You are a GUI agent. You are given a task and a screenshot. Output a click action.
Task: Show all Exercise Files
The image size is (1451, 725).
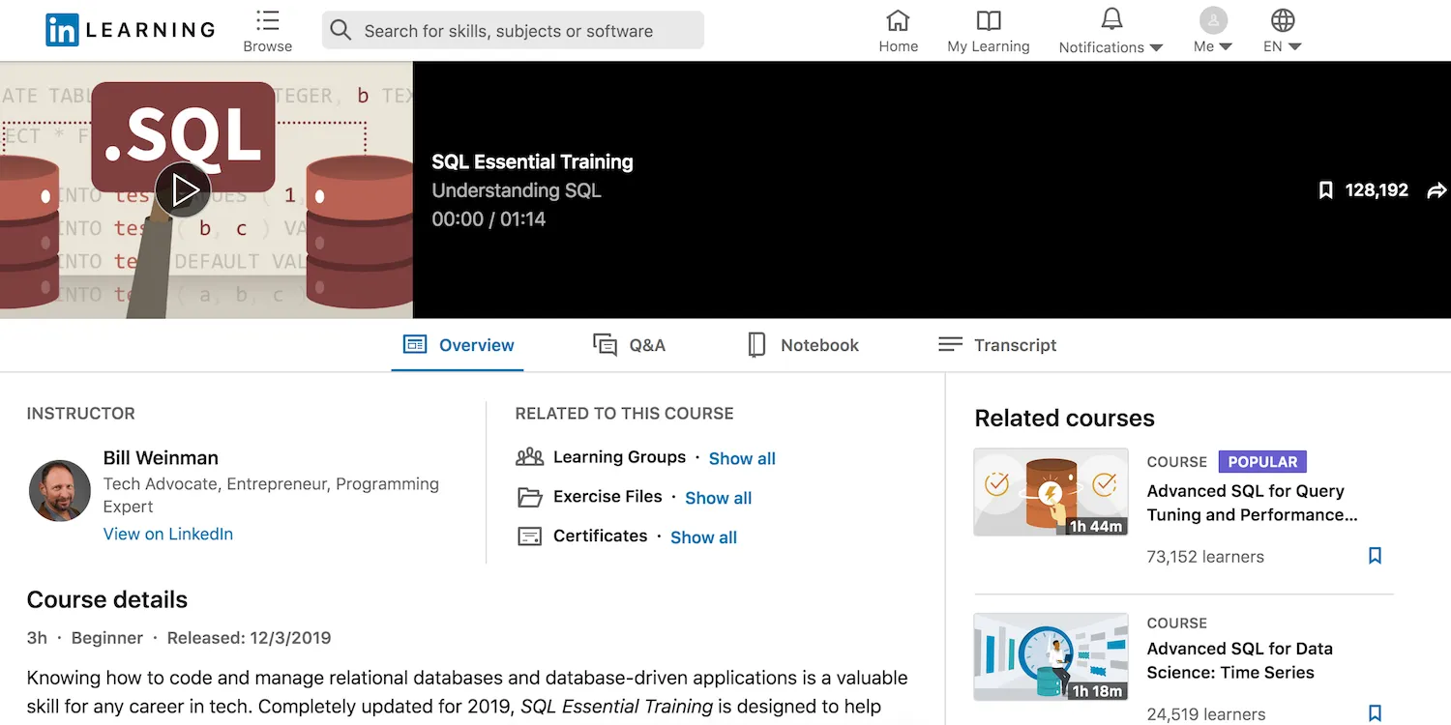718,498
